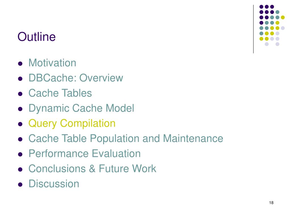The width and height of the screenshot is (291, 218).
Task: Click the Outline slide title
Action: point(37,37)
